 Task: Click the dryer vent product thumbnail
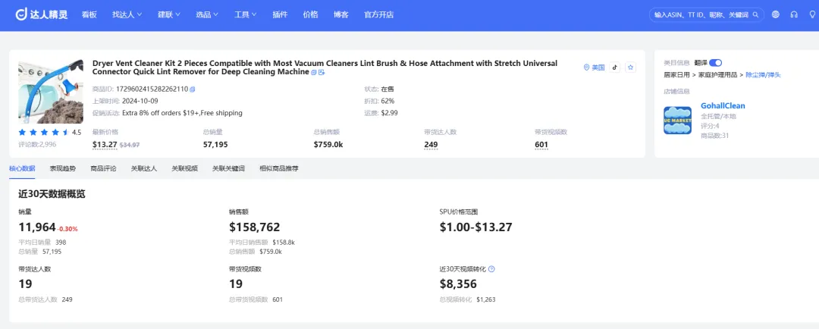coord(51,92)
